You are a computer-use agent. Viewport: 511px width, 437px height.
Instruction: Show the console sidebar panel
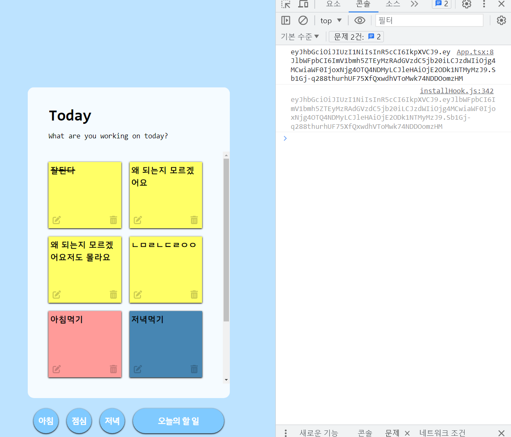[286, 20]
